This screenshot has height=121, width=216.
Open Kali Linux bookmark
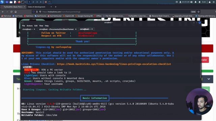tap(6, 16)
